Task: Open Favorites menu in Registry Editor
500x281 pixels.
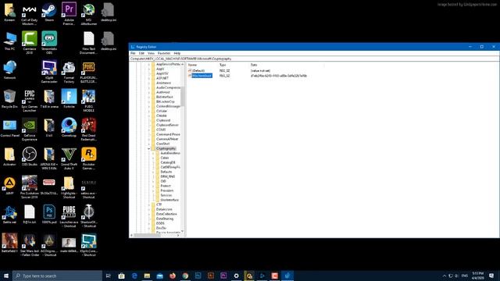Action: click(x=164, y=53)
